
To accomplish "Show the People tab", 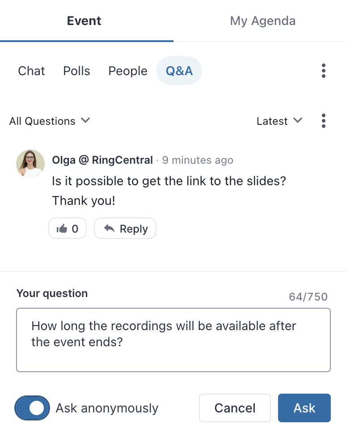I will tap(128, 71).
